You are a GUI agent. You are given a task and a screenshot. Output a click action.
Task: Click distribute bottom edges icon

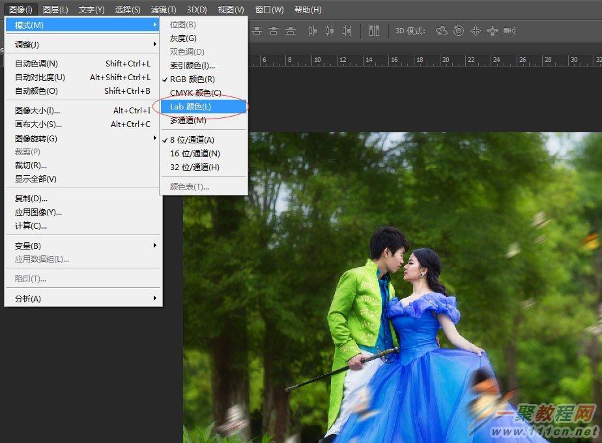click(291, 31)
